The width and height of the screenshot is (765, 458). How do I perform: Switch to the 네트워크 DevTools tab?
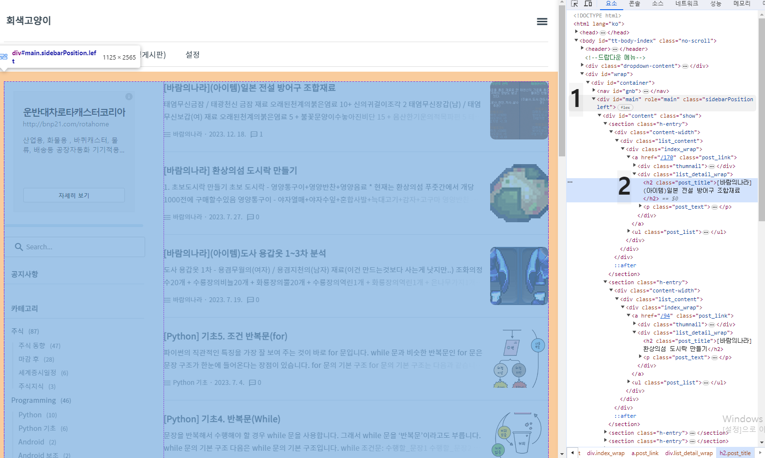687,4
